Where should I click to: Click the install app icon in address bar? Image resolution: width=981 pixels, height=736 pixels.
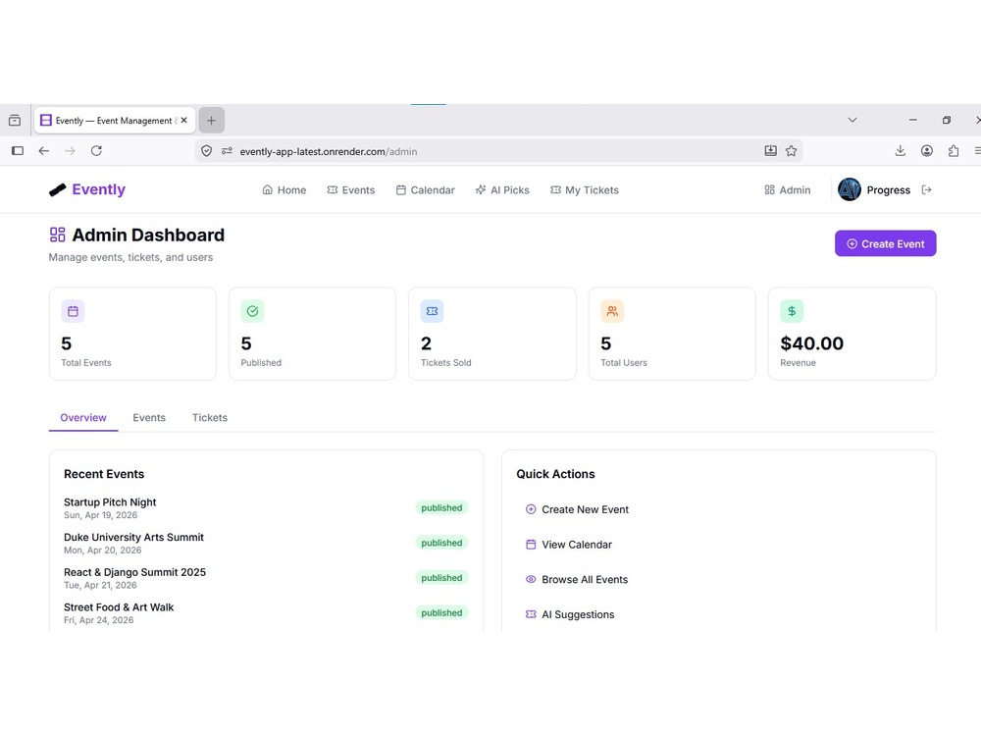tap(771, 151)
